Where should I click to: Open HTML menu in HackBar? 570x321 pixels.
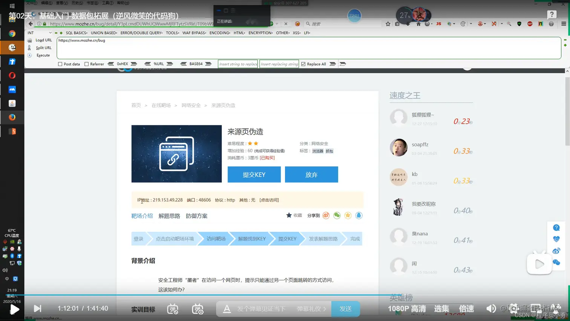pos(239,33)
